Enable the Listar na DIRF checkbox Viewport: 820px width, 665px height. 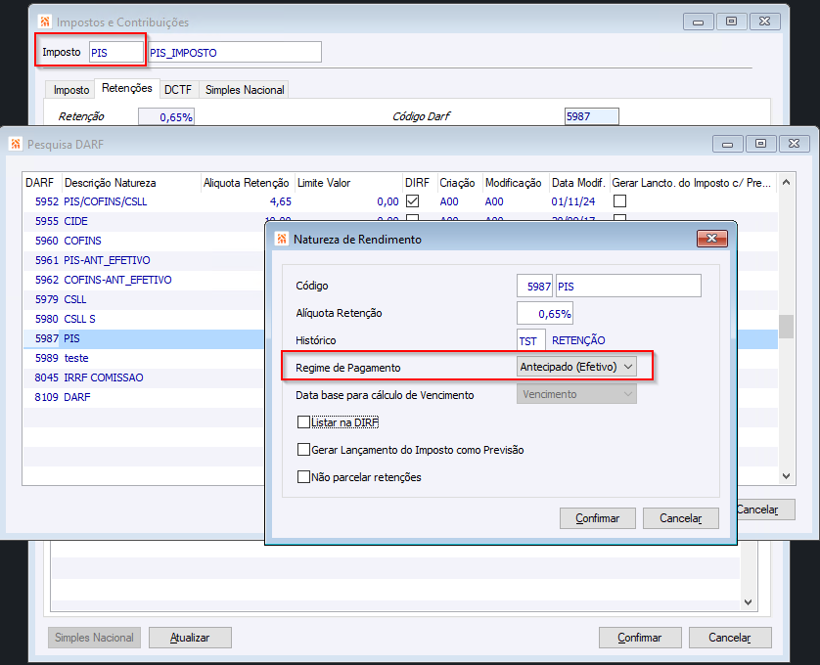click(303, 421)
